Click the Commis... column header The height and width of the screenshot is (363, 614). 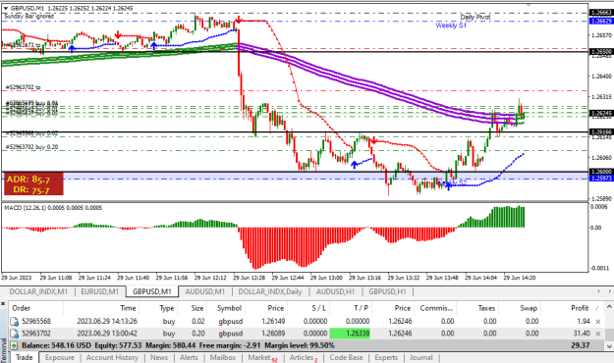pos(435,308)
